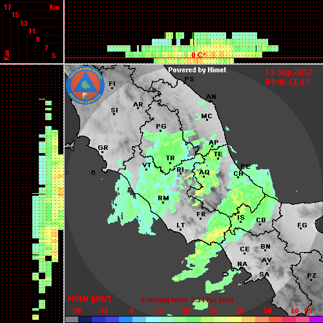Click the 0 dBZ scale label
This screenshot has width=323, height=323.
[132, 311]
